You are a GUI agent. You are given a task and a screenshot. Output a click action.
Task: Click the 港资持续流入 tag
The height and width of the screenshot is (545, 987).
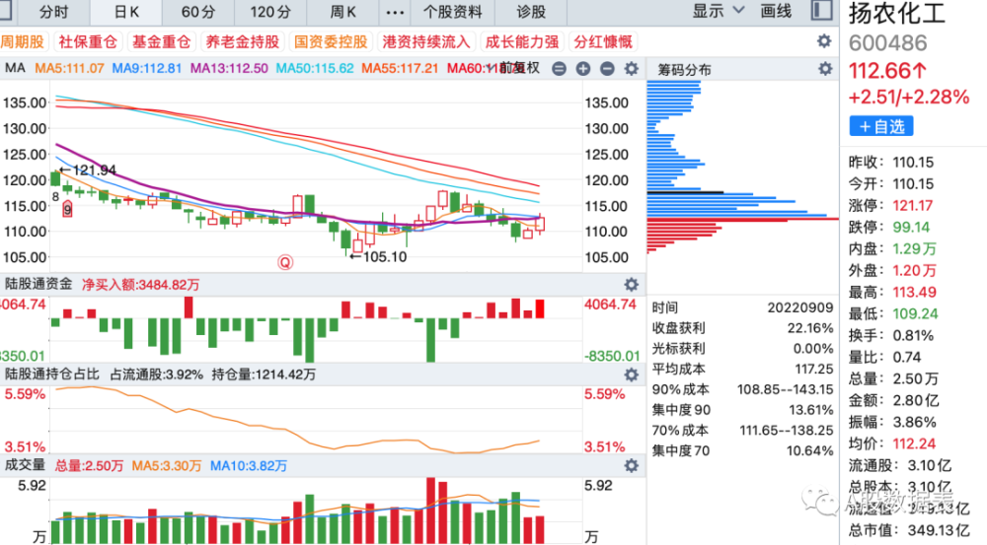coord(426,42)
